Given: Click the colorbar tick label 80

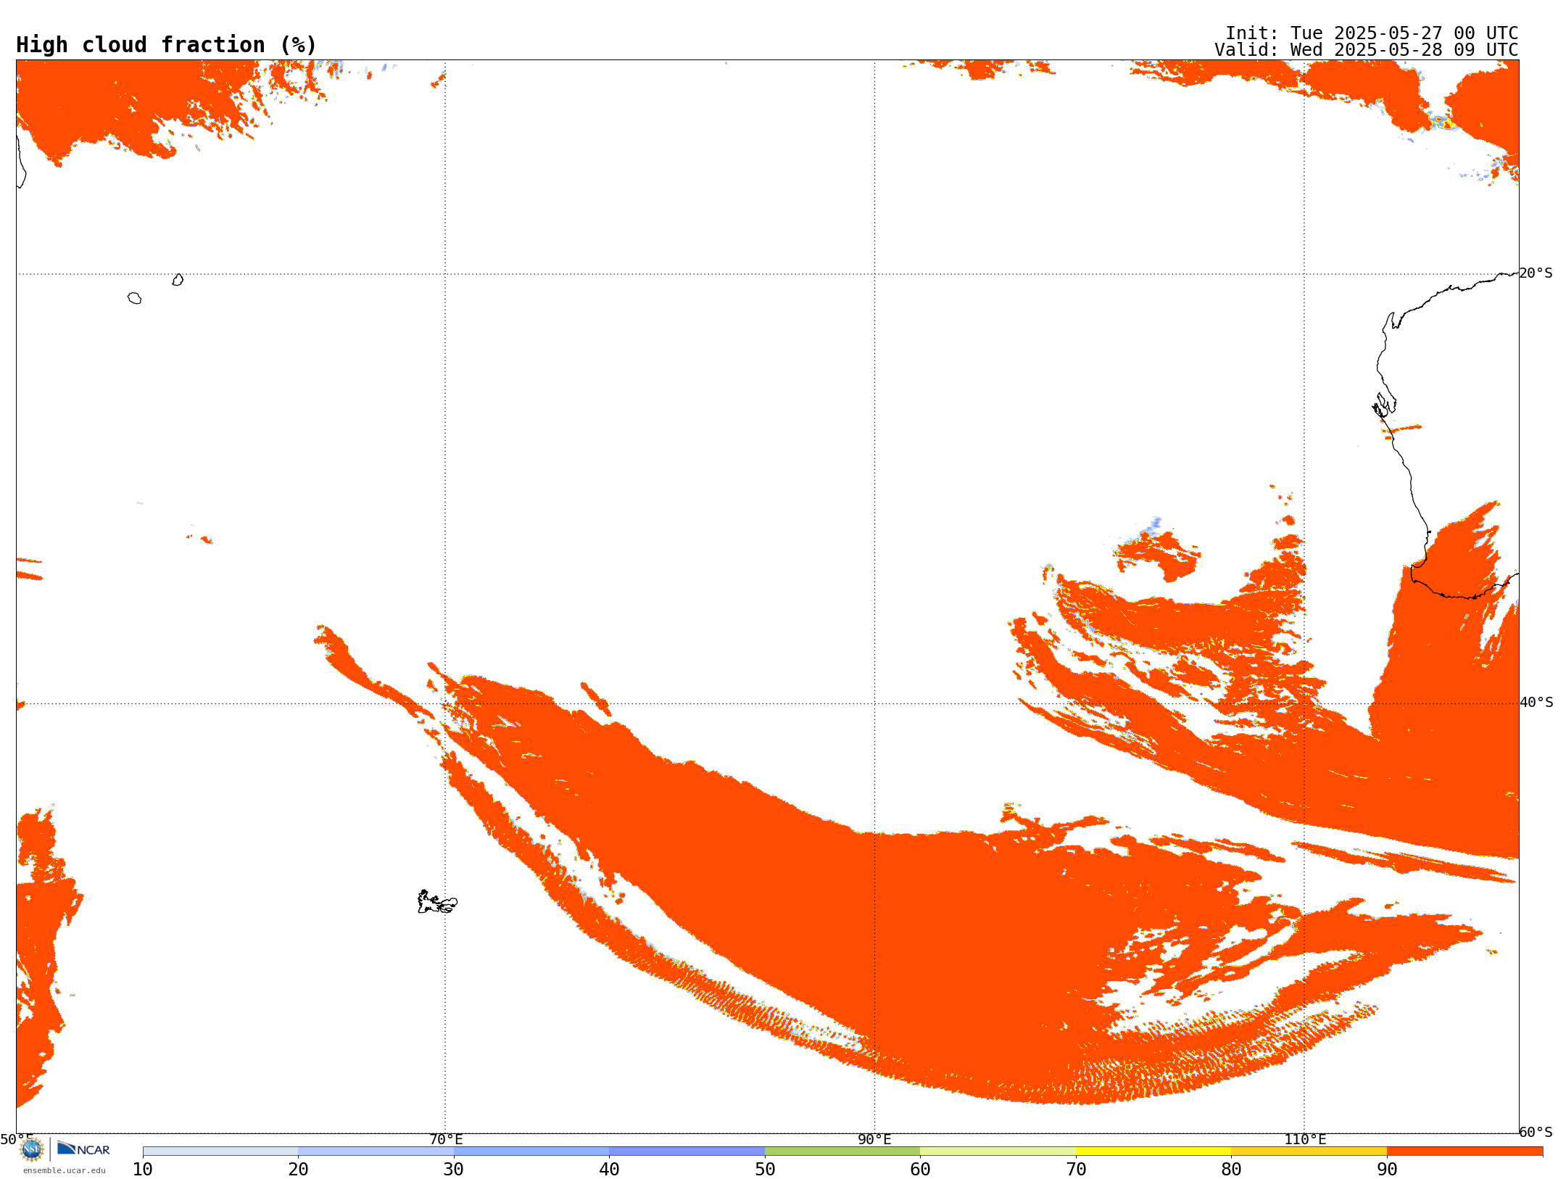Looking at the screenshot, I should pos(1231,1170).
